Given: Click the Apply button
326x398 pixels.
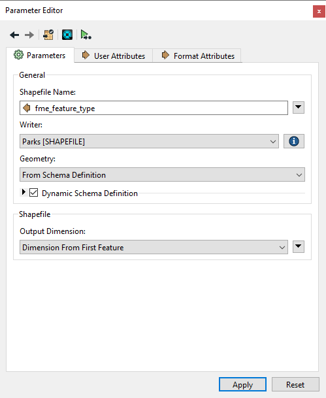Looking at the screenshot, I should [x=242, y=384].
